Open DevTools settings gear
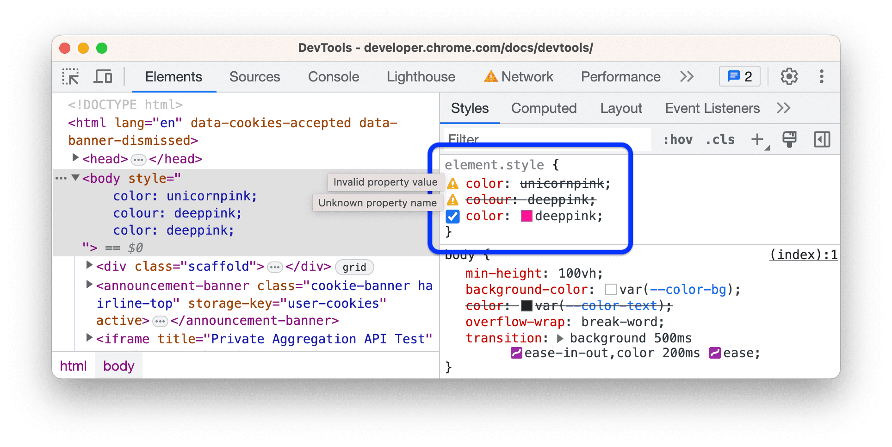 click(x=788, y=76)
